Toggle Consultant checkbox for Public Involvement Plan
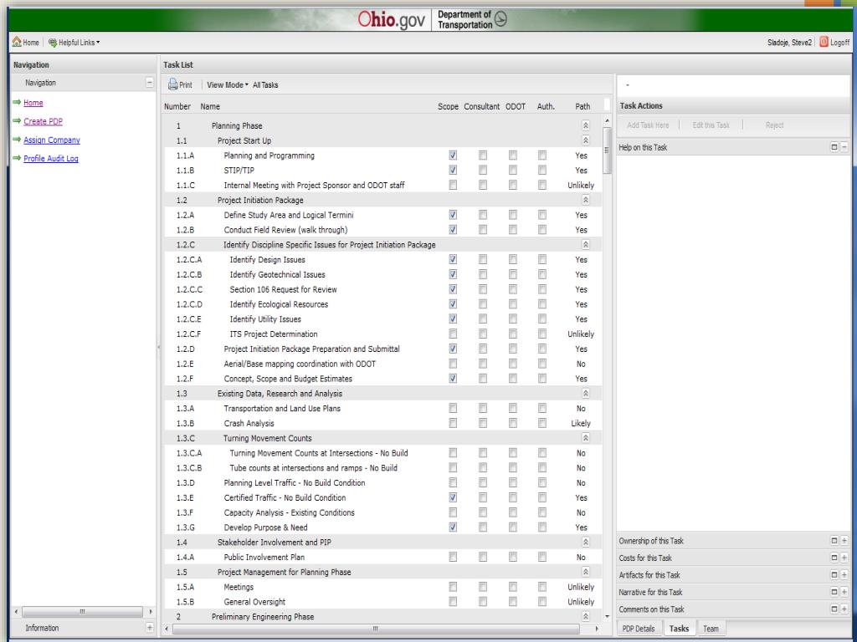 [483, 557]
